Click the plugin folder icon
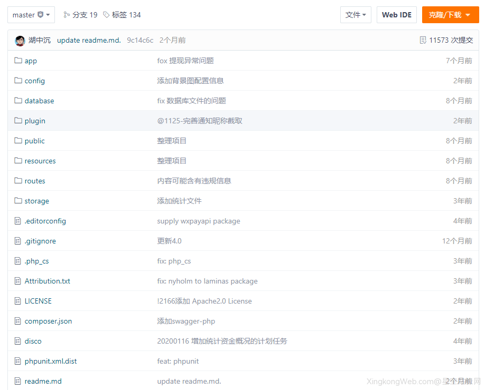Screen dimensions: 485x390 coord(18,120)
